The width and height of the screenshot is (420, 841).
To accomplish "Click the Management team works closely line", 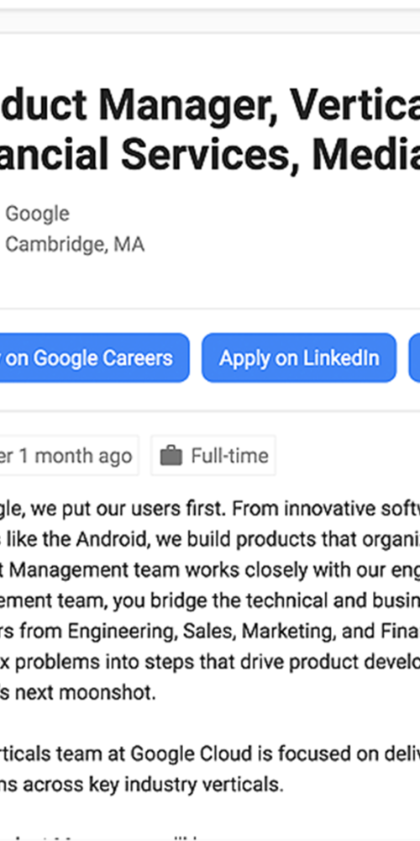I will [x=210, y=569].
